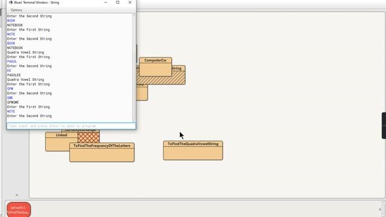This screenshot has height=217, width=386.
Task: Click the left-arrow toggle beside object bench
Action: point(379,209)
